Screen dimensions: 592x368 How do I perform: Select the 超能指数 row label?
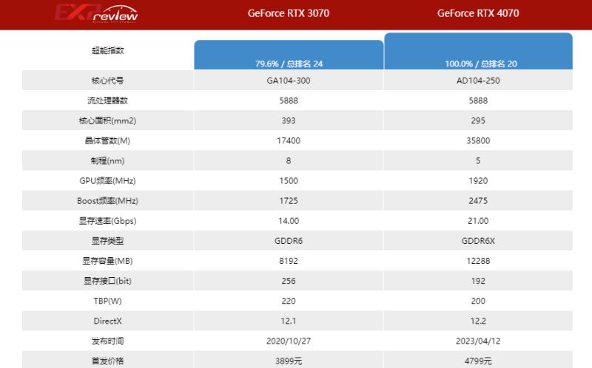108,50
